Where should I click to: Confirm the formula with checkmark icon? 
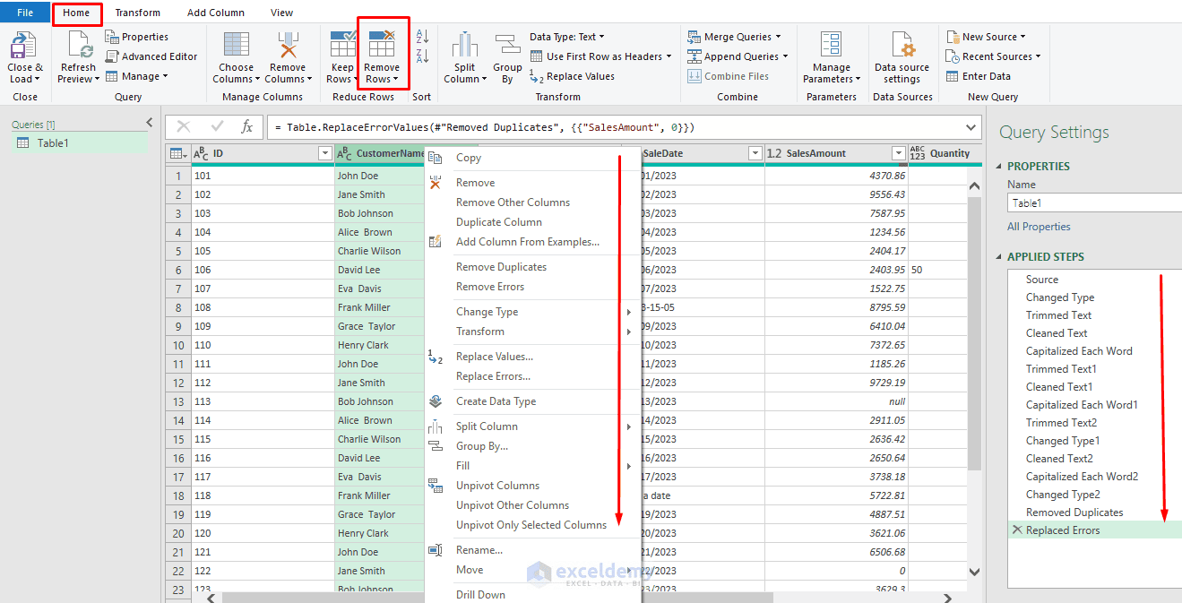(x=217, y=127)
